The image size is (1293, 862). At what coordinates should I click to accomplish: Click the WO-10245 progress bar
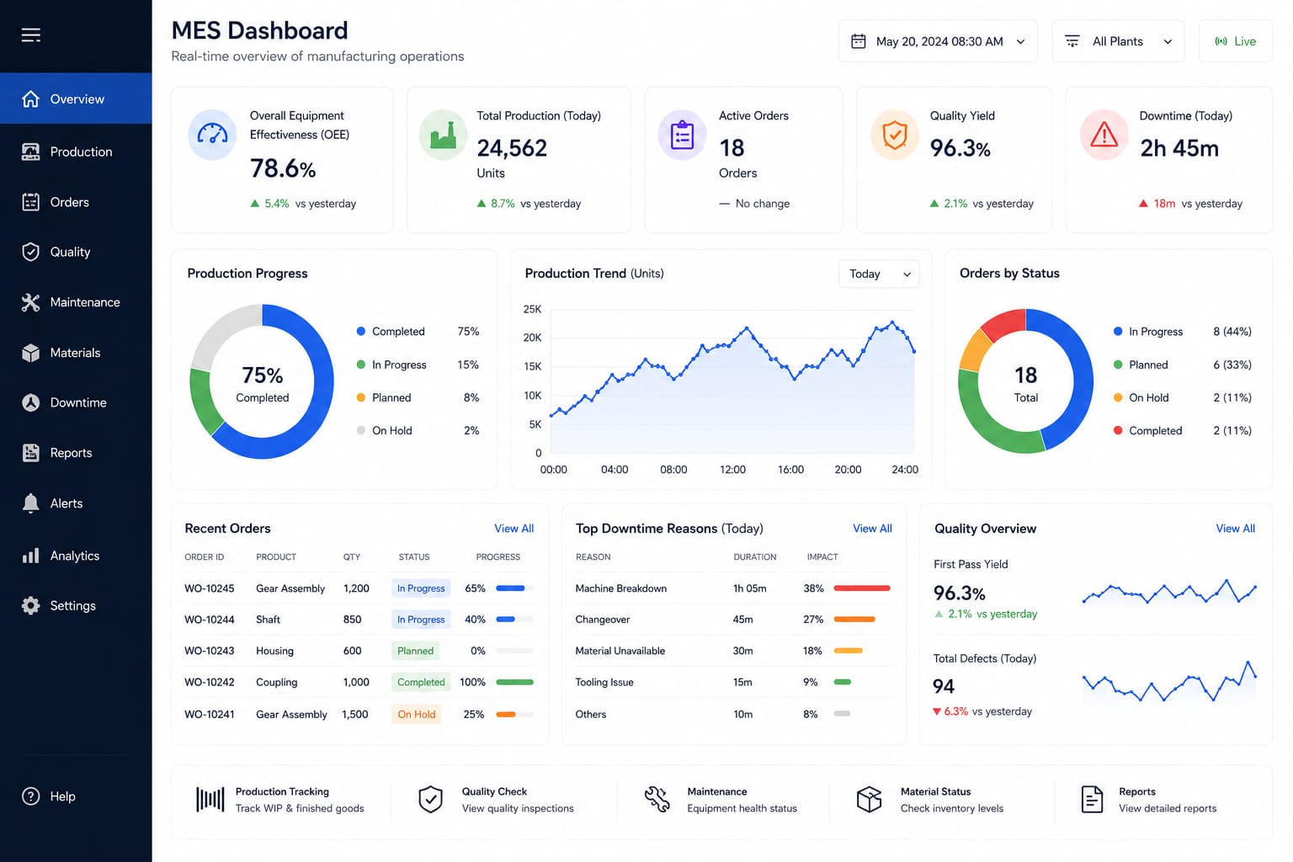click(515, 588)
